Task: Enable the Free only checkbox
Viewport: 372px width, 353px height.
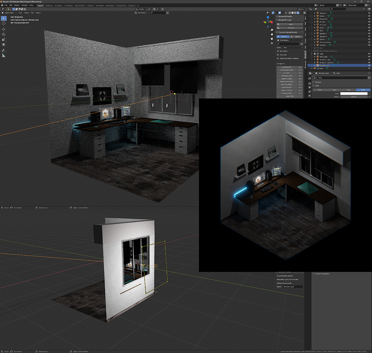Action: pyautogui.click(x=278, y=55)
